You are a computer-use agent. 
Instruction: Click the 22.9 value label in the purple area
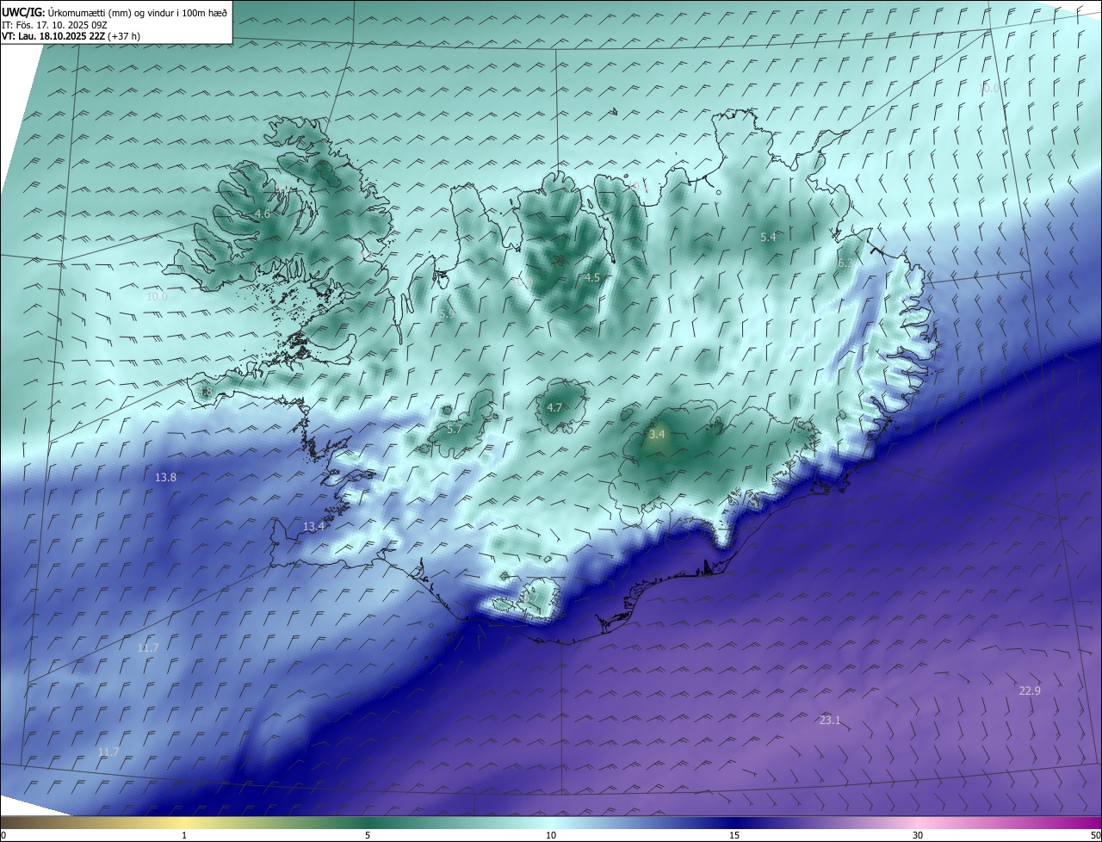[x=1030, y=690]
